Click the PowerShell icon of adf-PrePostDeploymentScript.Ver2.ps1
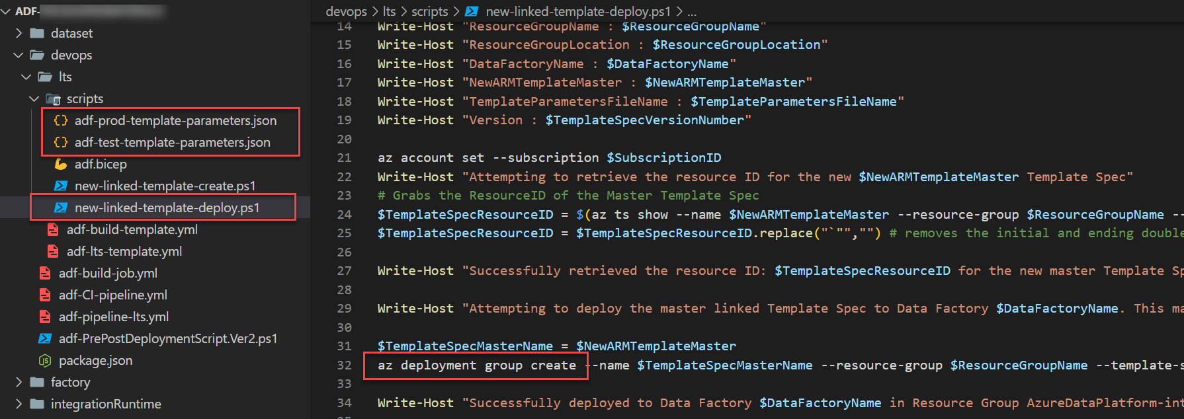Screen dimensions: 1184x419 point(45,339)
